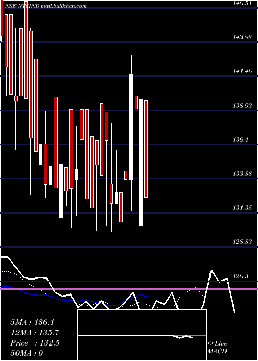The height and width of the screenshot is (361, 258).
Task: Click the 12MA : 135.7 reading
Action: click(x=35, y=333)
